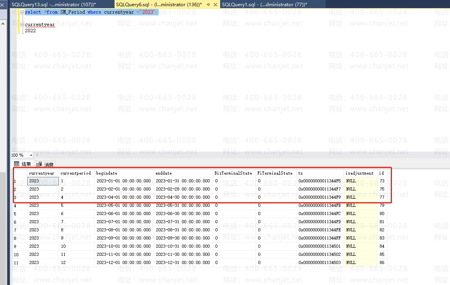
Task: Click the 2022 text in query editor
Action: pos(30,31)
